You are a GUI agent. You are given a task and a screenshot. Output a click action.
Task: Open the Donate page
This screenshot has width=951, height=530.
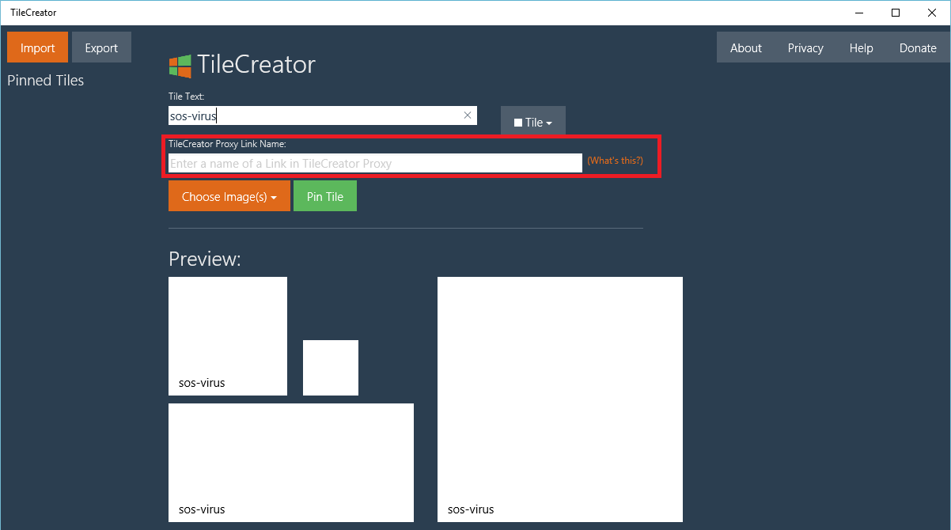tap(918, 47)
